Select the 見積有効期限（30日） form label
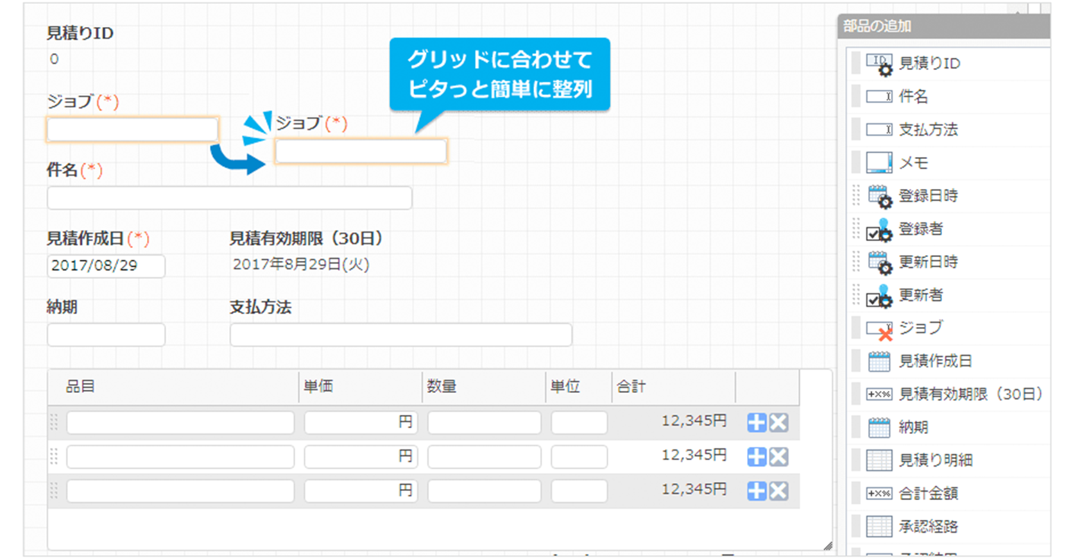Screen dimensions: 1073x559 coord(306,238)
